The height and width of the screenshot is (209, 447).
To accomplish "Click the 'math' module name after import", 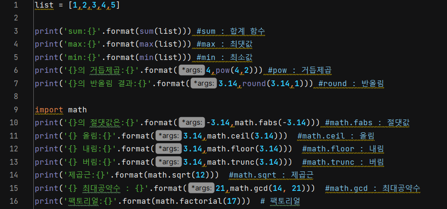I will coord(77,110).
